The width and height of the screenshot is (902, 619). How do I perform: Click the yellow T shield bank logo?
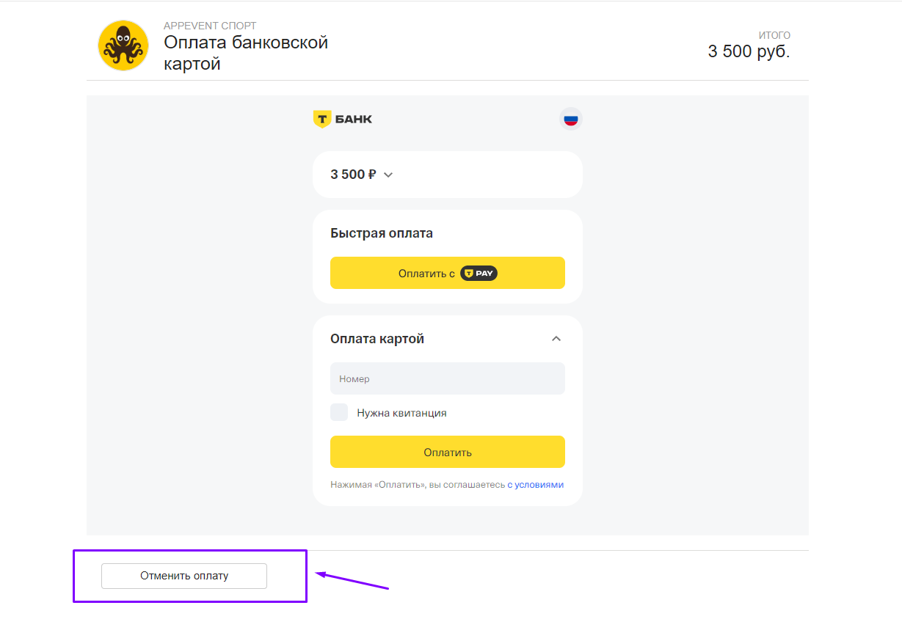pos(321,119)
